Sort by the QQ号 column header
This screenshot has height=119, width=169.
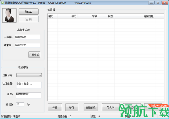click(x=68, y=16)
